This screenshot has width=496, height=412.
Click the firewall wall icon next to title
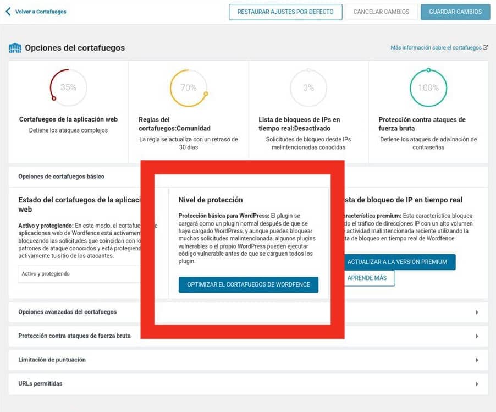(15, 48)
